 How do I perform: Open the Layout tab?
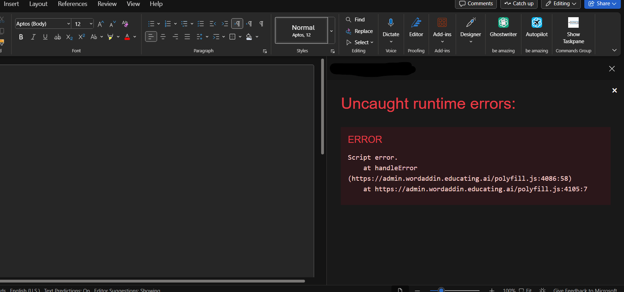[38, 4]
